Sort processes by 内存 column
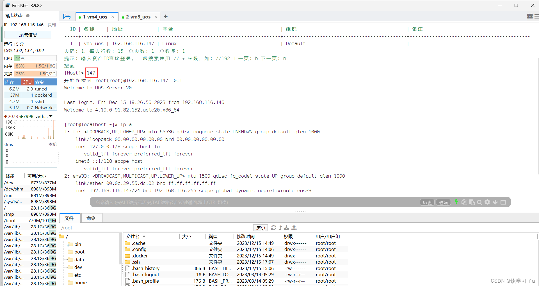 [12, 82]
